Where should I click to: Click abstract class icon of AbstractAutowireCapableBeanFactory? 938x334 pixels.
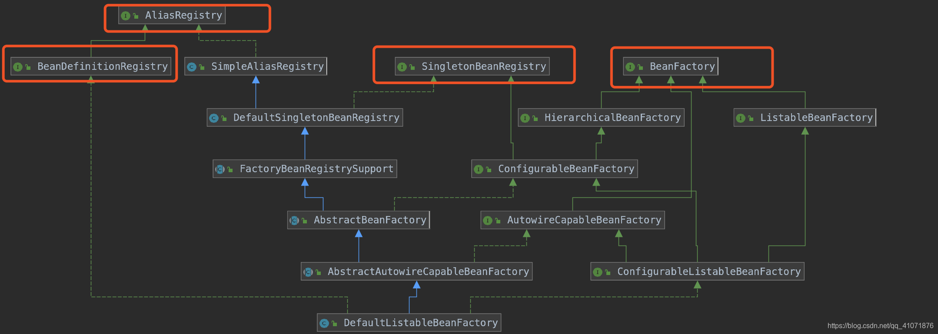tap(308, 272)
